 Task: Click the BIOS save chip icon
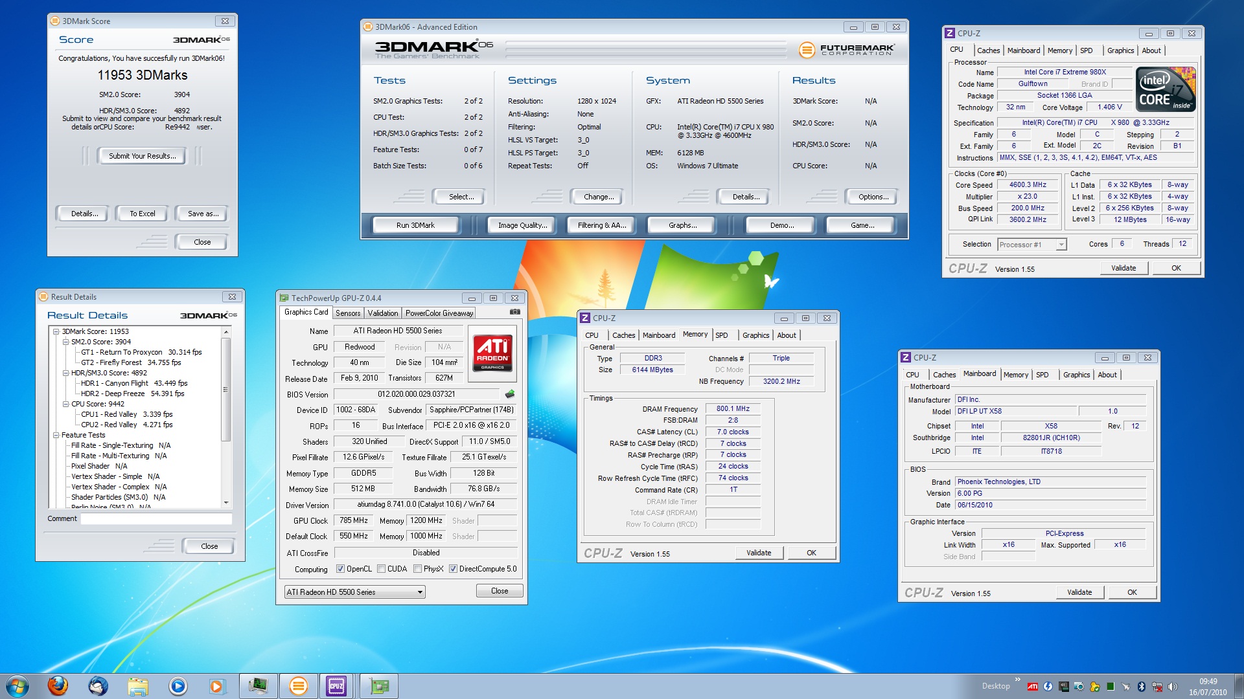pos(510,394)
